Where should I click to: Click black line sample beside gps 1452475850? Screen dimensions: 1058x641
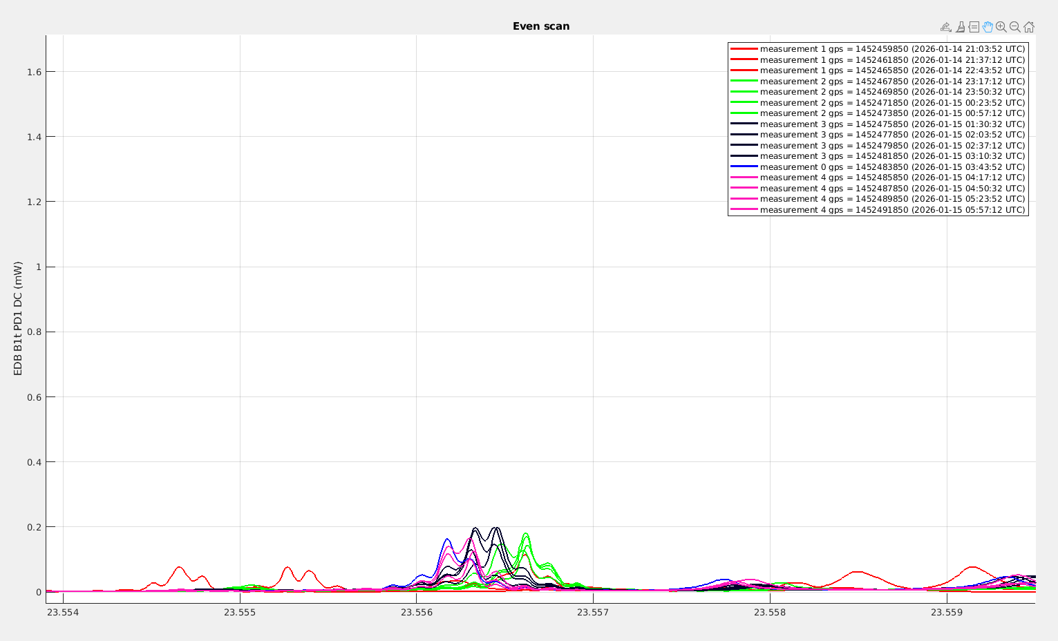click(x=744, y=124)
